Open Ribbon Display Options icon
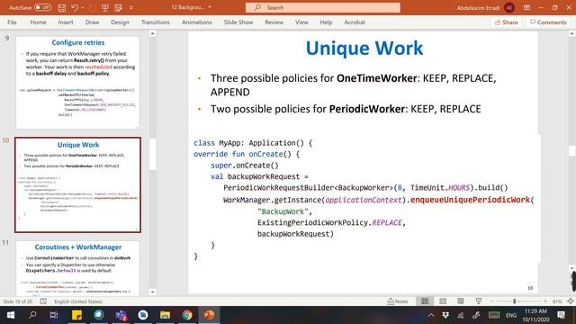This screenshot has width=576, height=324. coord(526,8)
